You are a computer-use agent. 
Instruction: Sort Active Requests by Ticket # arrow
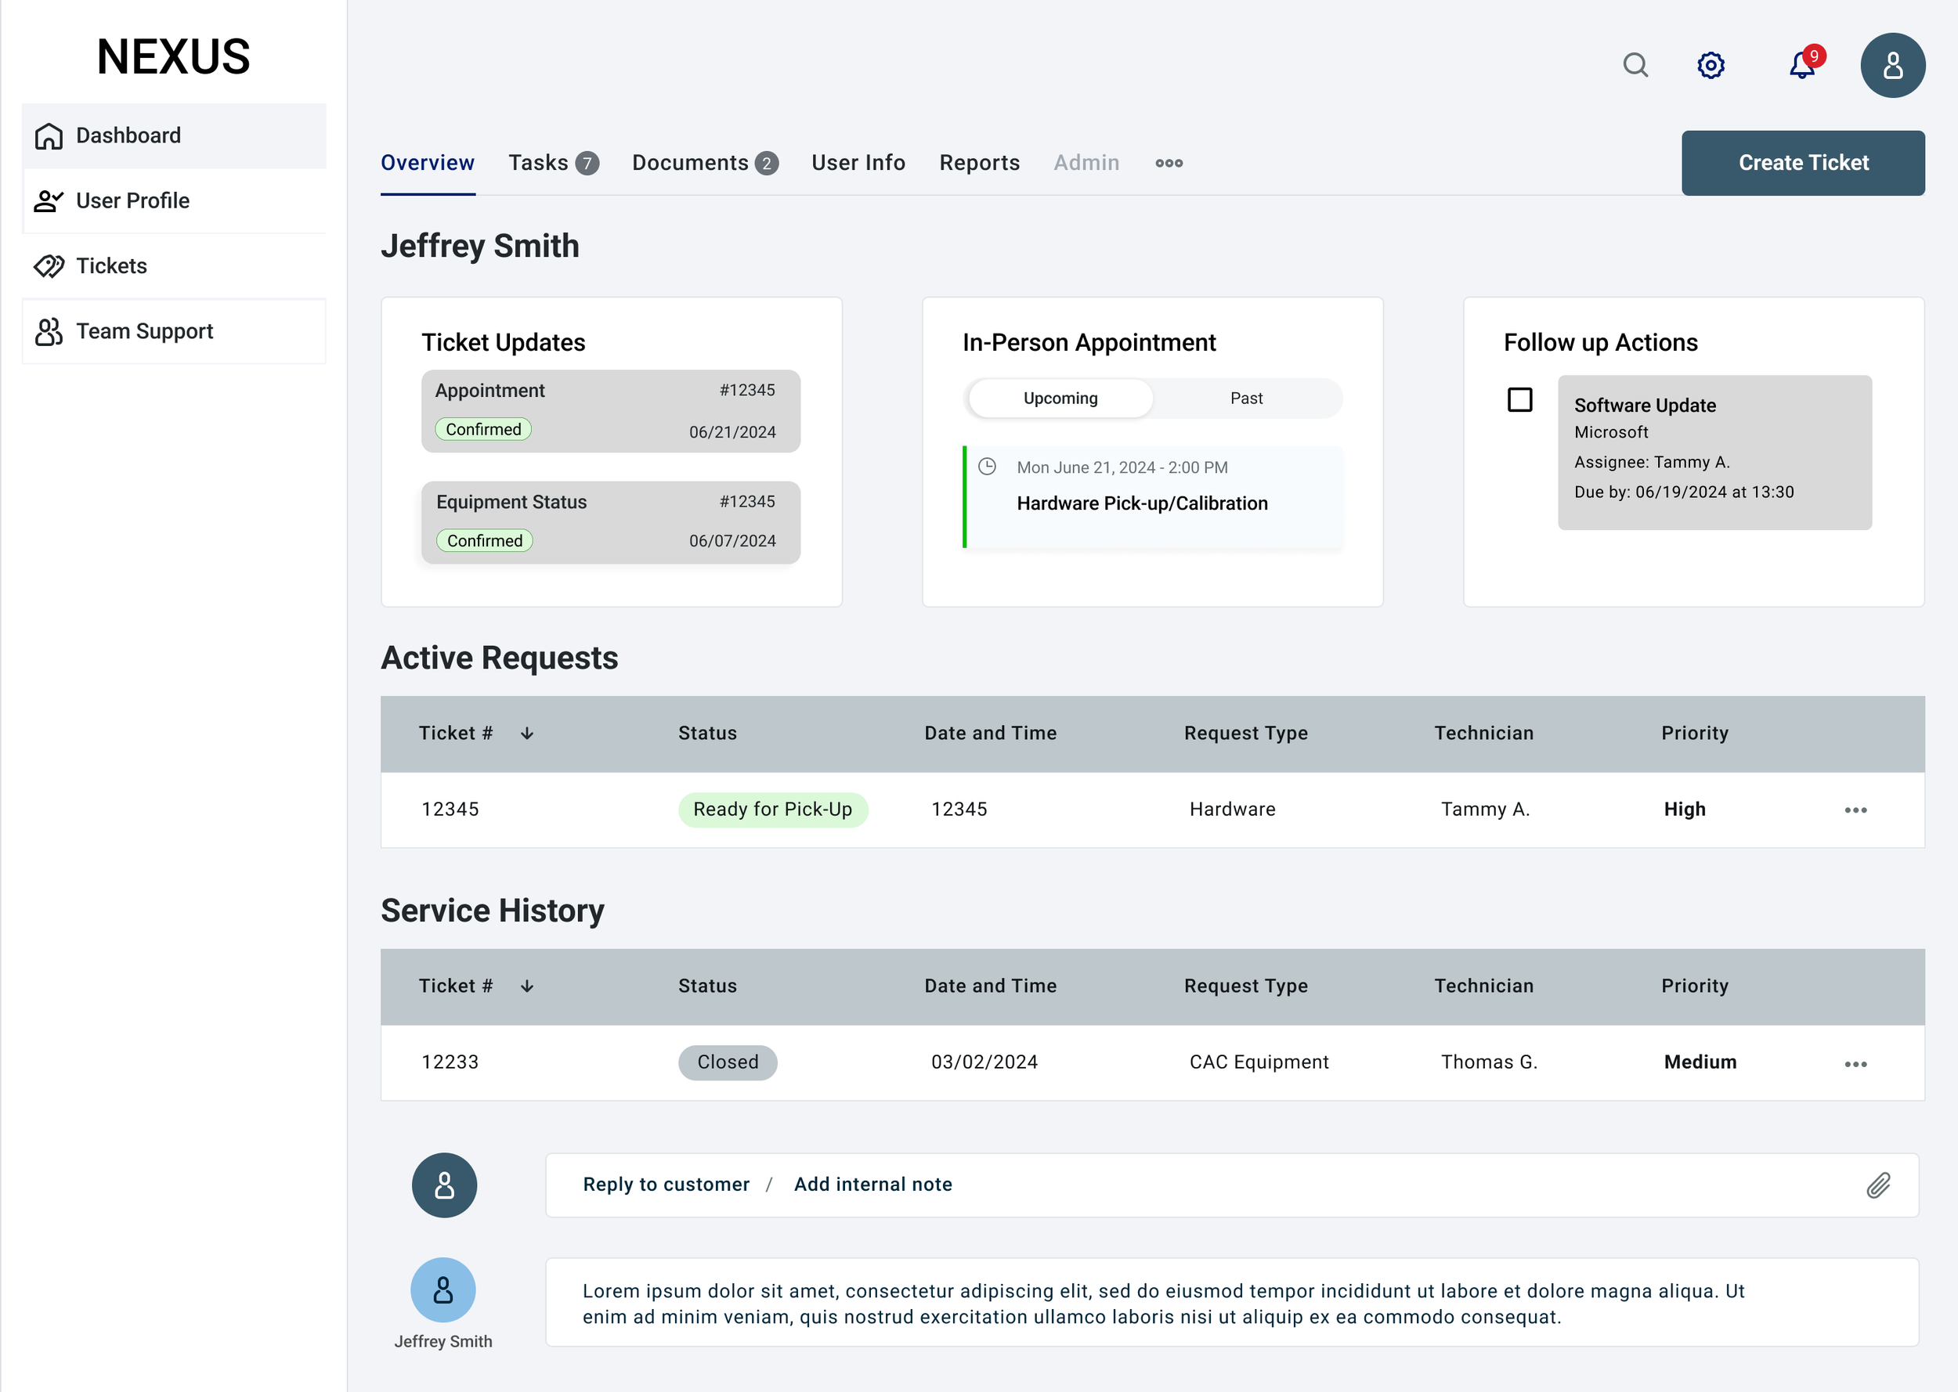pyautogui.click(x=527, y=734)
